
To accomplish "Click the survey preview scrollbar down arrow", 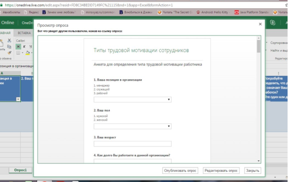I will click(258, 161).
